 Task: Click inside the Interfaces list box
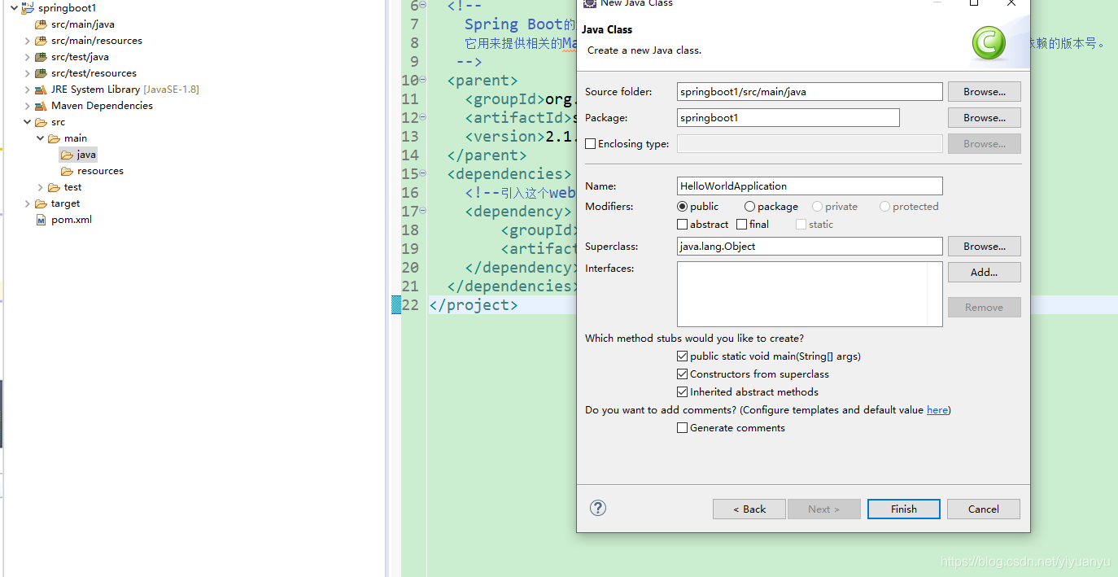point(810,294)
